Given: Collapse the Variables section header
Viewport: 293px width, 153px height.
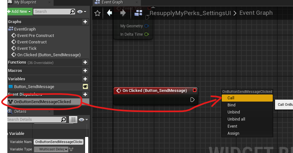Looking at the screenshot, I should click(16, 79).
